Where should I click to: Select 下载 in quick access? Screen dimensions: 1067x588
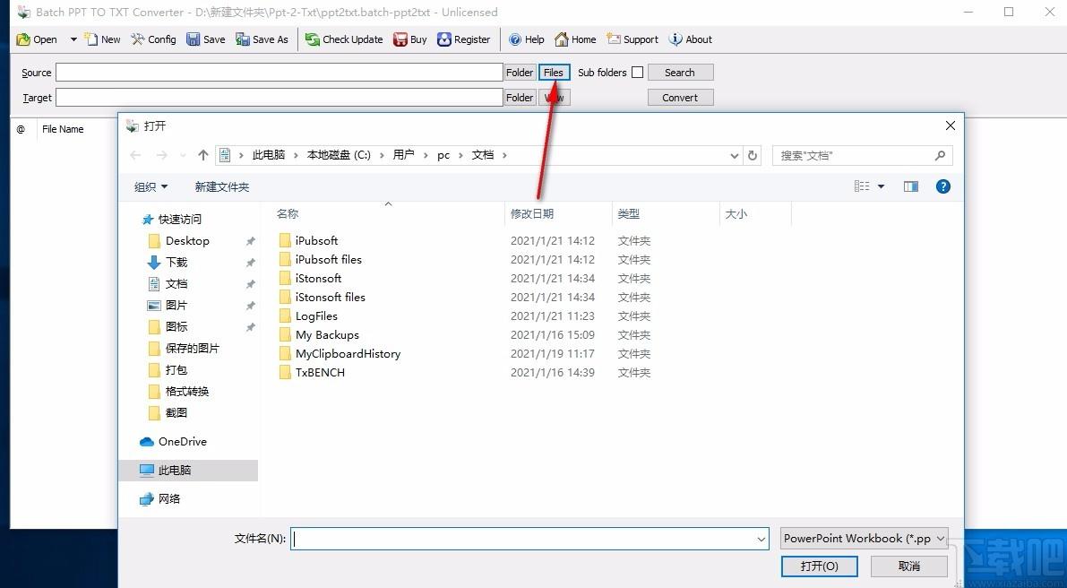click(x=176, y=262)
